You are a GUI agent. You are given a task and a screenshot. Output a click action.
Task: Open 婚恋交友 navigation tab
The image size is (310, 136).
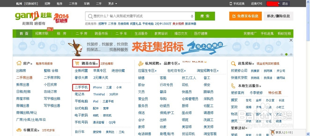coord(181,33)
